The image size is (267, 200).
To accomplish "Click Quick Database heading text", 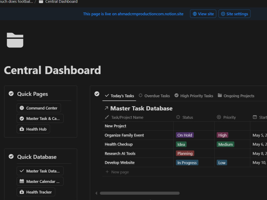I will pos(37,157).
